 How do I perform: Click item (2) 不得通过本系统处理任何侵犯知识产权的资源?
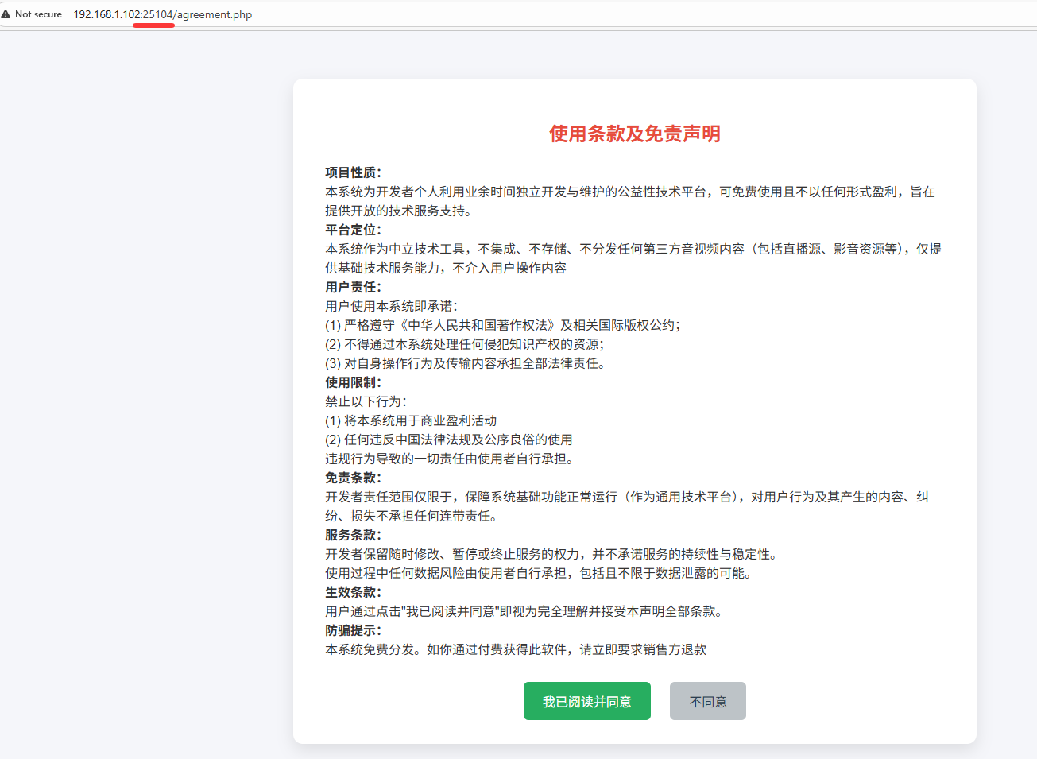(465, 344)
